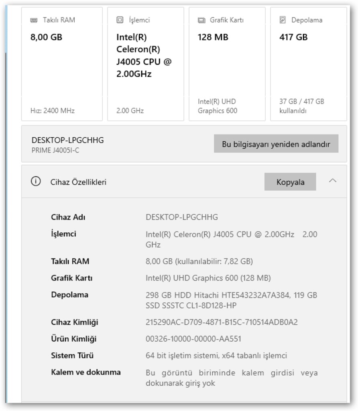Click the processor icon next to İşlemci
The image size is (358, 411).
(x=120, y=20)
